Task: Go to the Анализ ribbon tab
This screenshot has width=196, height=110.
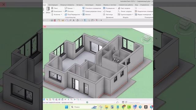Action: click(98, 5)
